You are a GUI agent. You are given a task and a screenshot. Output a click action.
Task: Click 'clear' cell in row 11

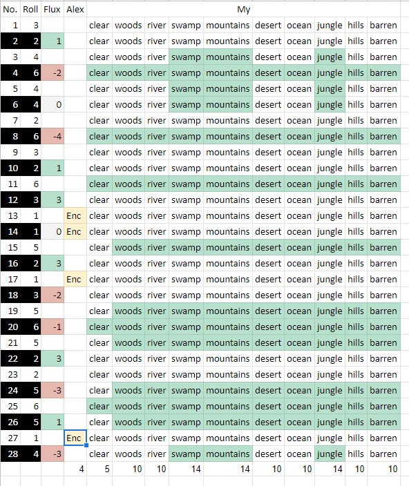(x=99, y=184)
